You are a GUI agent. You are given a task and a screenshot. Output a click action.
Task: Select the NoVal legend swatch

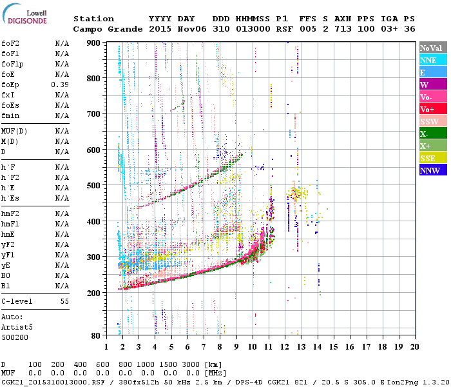click(433, 48)
